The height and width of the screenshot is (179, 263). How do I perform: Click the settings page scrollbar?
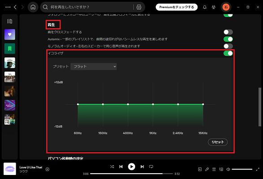(x=260, y=107)
